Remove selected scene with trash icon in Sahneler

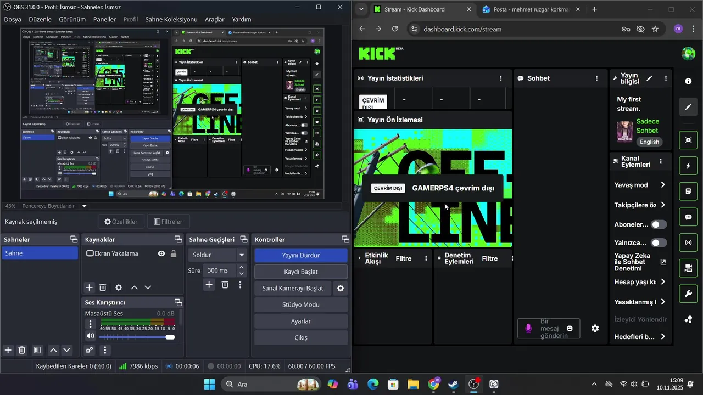(x=22, y=350)
